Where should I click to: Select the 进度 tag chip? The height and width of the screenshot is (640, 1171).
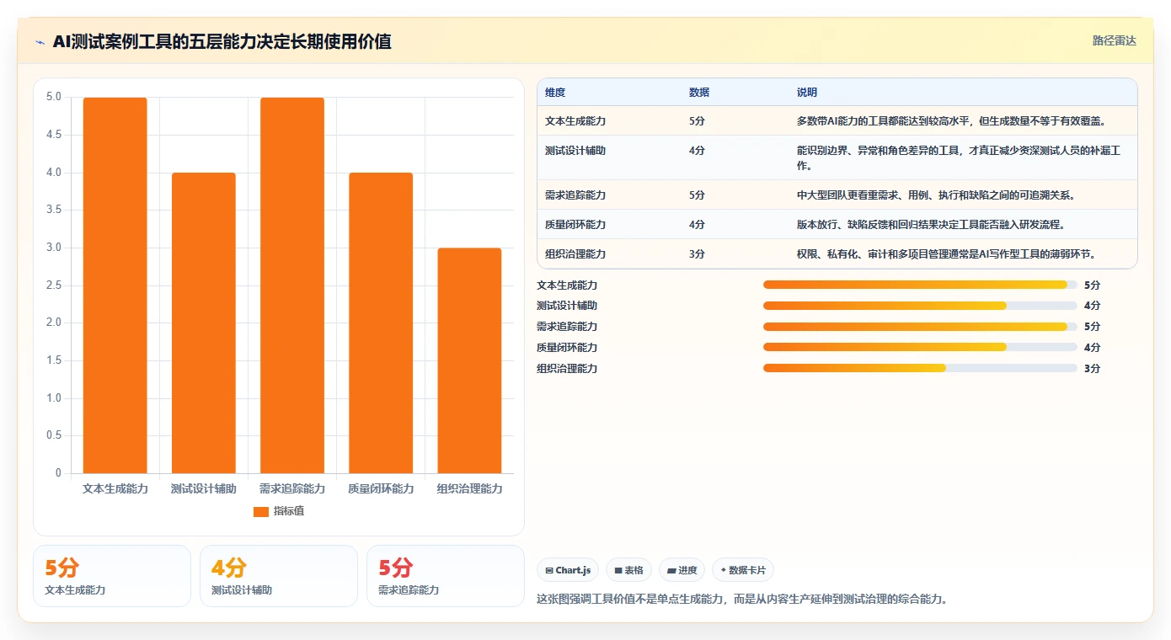[682, 570]
